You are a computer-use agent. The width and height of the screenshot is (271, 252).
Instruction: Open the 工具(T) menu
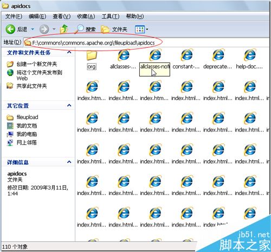tap(111, 16)
